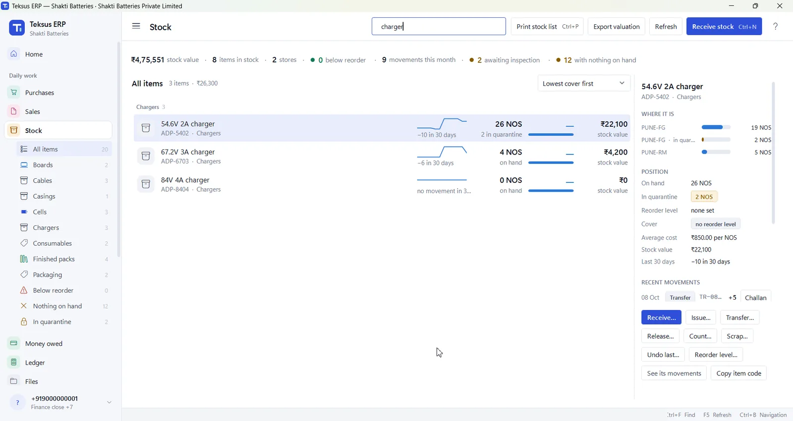Open the Stock section in sidebar
Image resolution: width=793 pixels, height=421 pixels.
click(x=58, y=130)
